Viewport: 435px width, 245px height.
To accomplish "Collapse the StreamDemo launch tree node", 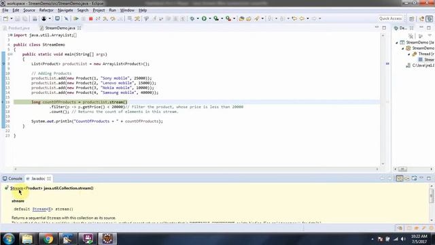I will click(397, 42).
